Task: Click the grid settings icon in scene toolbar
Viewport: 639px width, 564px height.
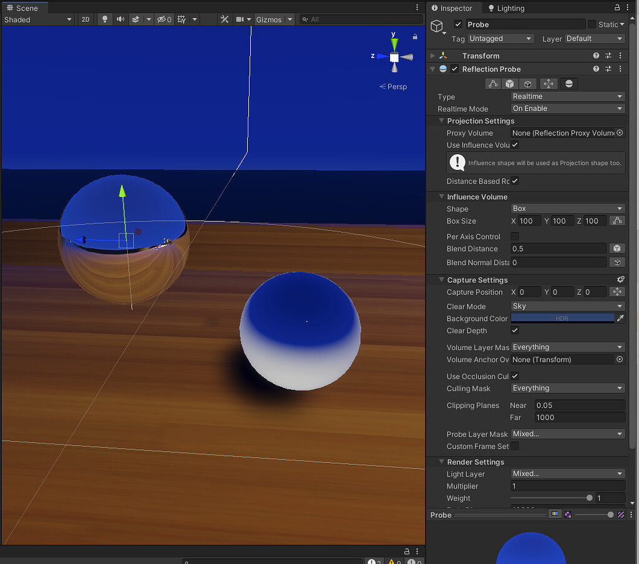Action: [x=181, y=19]
